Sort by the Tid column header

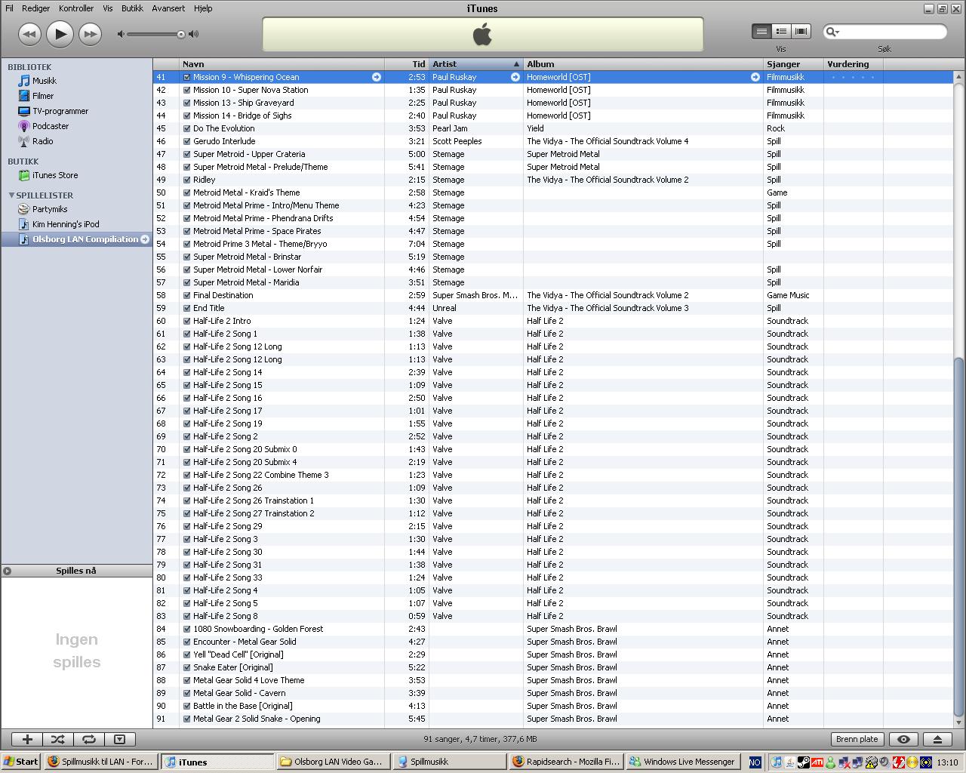pyautogui.click(x=407, y=64)
